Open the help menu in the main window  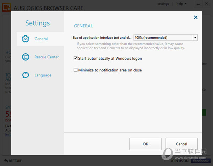pos(181,4)
